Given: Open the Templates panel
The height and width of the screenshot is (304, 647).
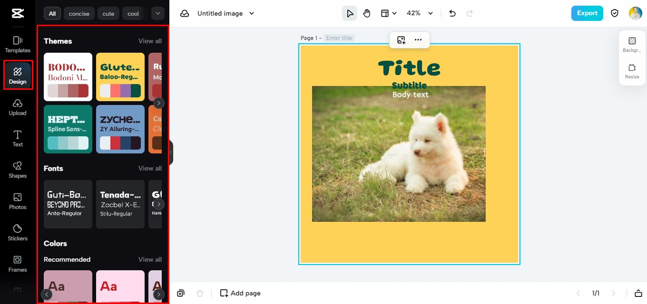Looking at the screenshot, I should [18, 44].
